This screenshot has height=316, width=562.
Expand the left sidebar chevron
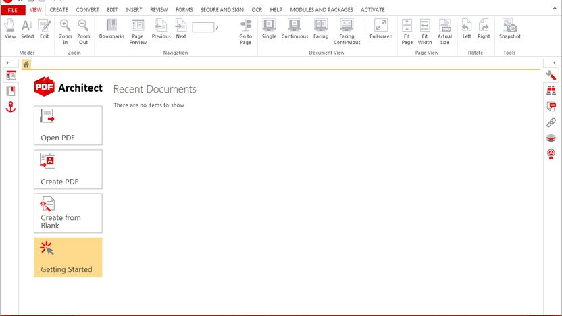point(7,63)
